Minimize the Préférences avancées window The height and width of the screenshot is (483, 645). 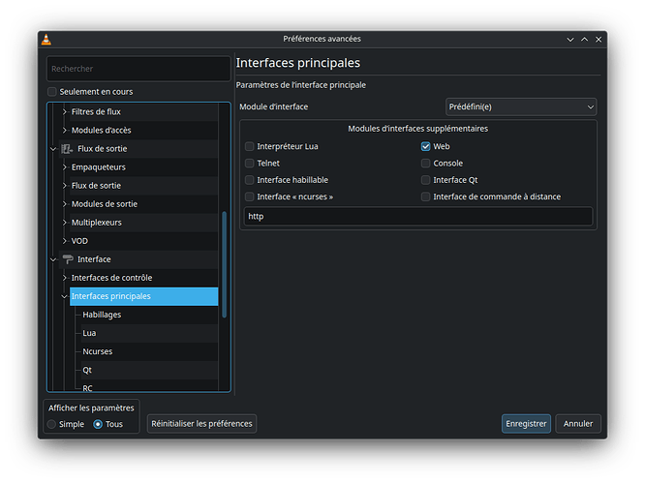[x=570, y=40]
